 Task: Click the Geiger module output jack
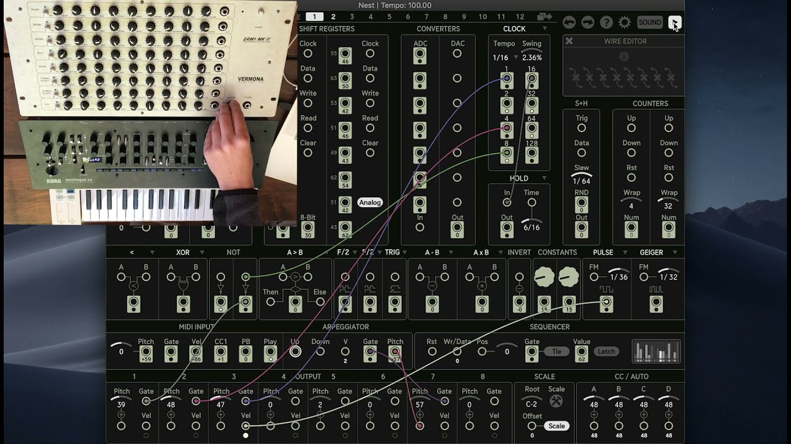pyautogui.click(x=656, y=303)
